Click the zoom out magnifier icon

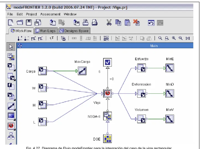[x=181, y=38]
